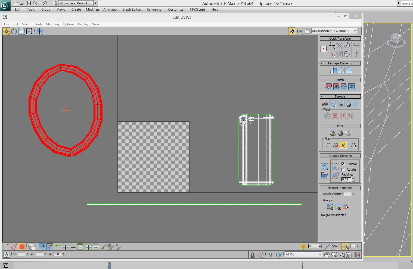Click the Mirror Horizontal tool
This screenshot has height=269, width=413.
click(40, 31)
